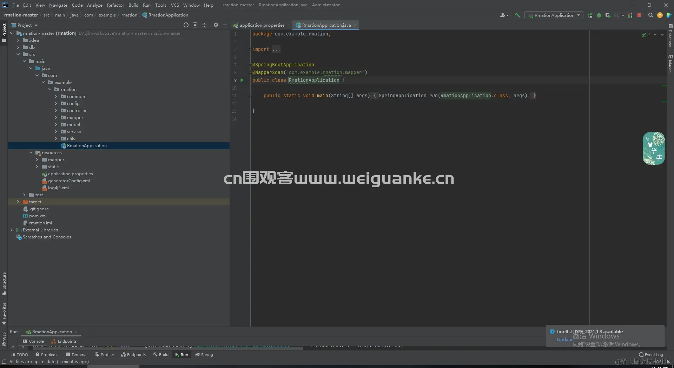Click the locate current file target icon
This screenshot has height=368, width=674.
pos(186,25)
